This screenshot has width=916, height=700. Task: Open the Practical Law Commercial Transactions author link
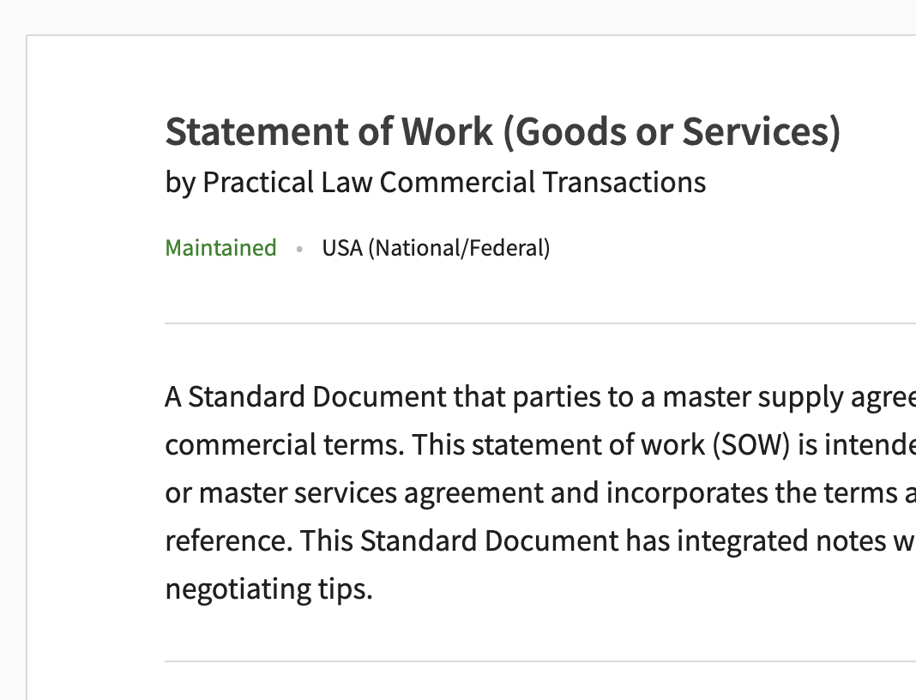pos(454,182)
